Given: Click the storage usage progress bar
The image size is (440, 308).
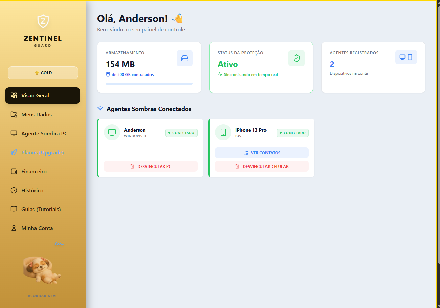Looking at the screenshot, I should (x=149, y=84).
